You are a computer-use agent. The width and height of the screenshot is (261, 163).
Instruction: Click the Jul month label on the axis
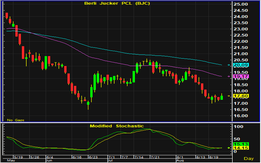tap(111, 161)
